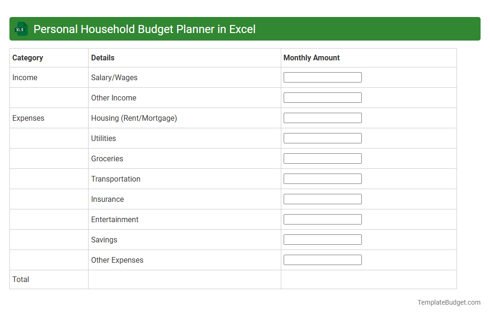490x316 pixels.
Task: Click the Category column header
Action: click(28, 58)
